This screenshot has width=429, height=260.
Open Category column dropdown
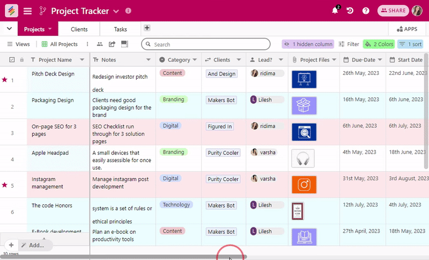point(195,60)
